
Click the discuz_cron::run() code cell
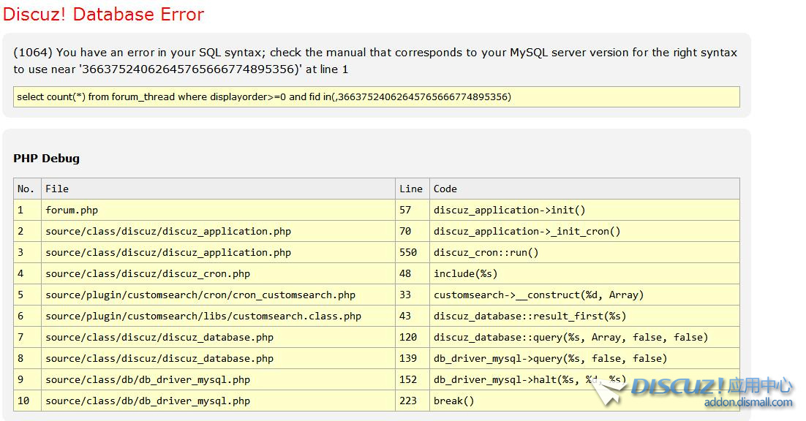(486, 252)
